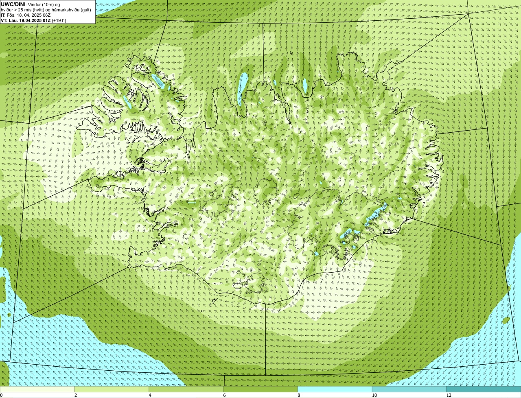
Task: Click the 'VT: Lau. 19.04.2025 01Z' valid time
Action: pyautogui.click(x=26, y=20)
